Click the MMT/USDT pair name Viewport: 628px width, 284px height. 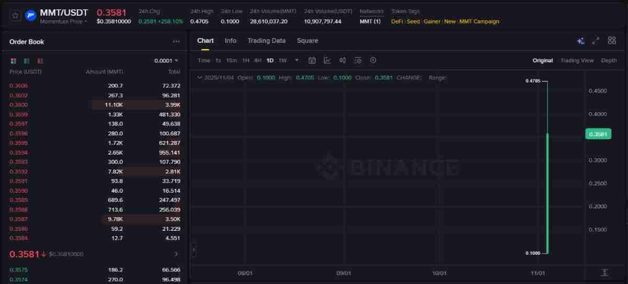coord(64,12)
